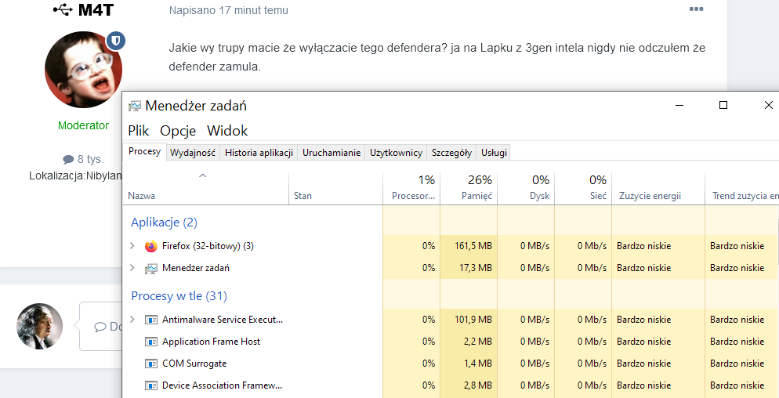779x398 pixels.
Task: Sort by the Zużycie energii column header
Action: (x=658, y=189)
